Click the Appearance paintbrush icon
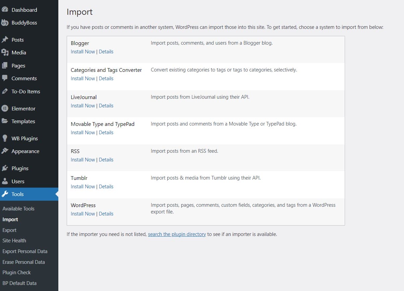404x291 pixels. 5,151
